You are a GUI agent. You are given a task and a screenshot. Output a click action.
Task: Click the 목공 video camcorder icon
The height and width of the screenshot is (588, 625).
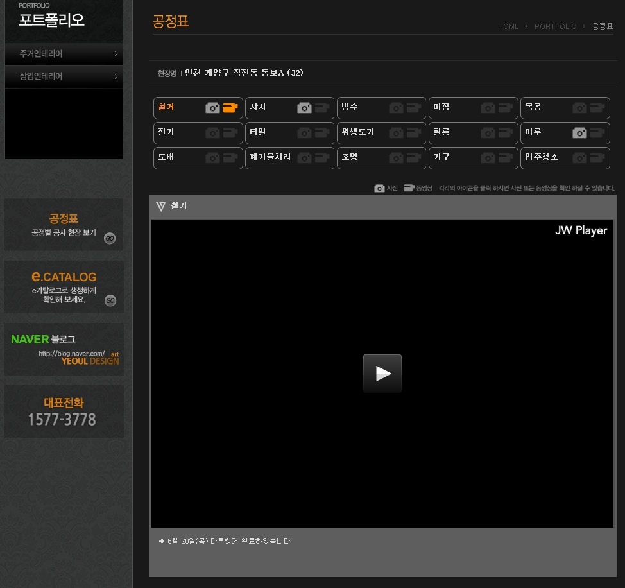point(597,108)
